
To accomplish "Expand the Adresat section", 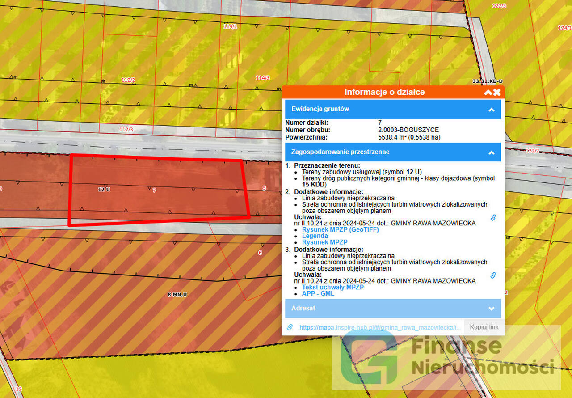I will (491, 309).
